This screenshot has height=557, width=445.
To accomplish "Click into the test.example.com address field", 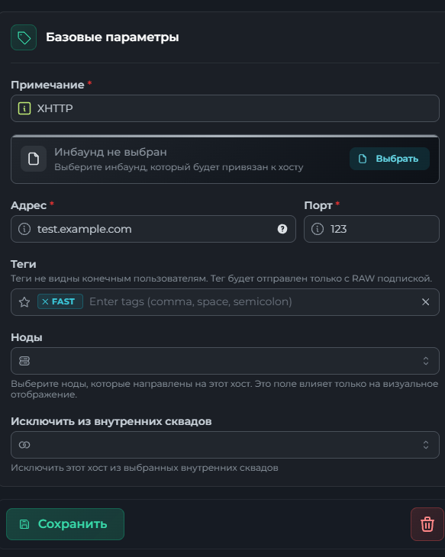I will click(x=153, y=229).
